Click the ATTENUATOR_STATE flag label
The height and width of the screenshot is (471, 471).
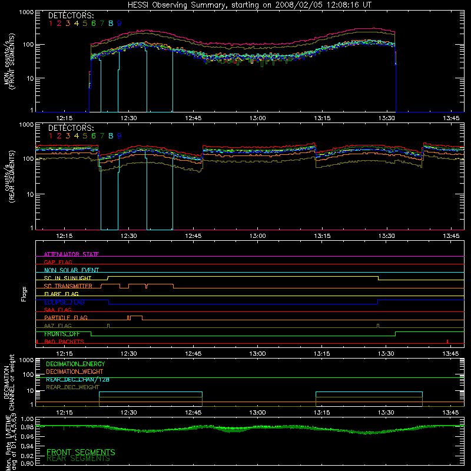coord(71,254)
